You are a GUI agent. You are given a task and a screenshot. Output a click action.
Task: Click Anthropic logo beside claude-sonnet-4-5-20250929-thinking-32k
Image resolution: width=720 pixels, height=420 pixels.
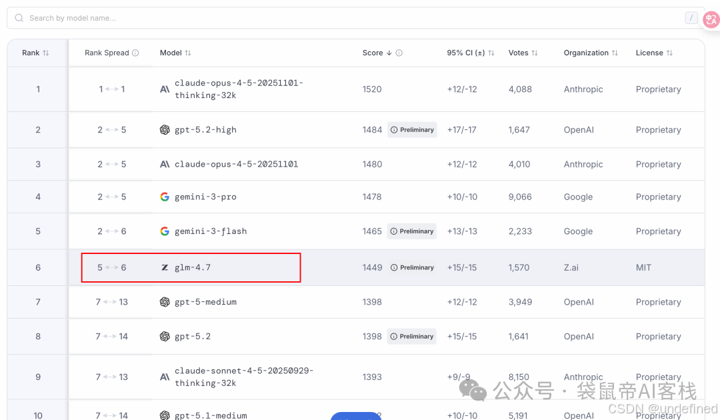(165, 377)
